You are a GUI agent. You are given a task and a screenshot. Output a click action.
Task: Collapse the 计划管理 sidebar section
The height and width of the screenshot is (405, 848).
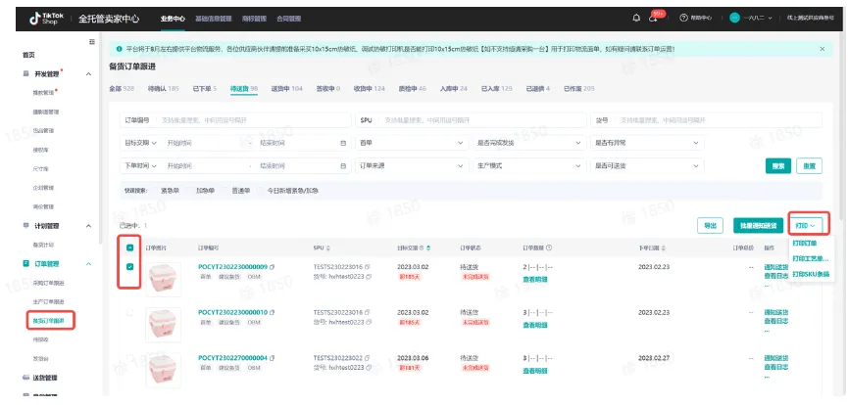pos(88,226)
